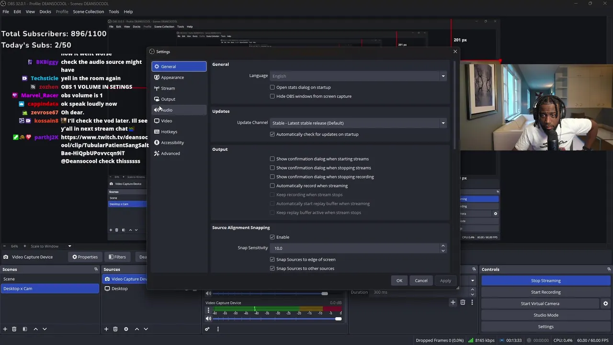The width and height of the screenshot is (613, 345).
Task: Enable confirmation dialog when stopping recording
Action: tap(272, 177)
